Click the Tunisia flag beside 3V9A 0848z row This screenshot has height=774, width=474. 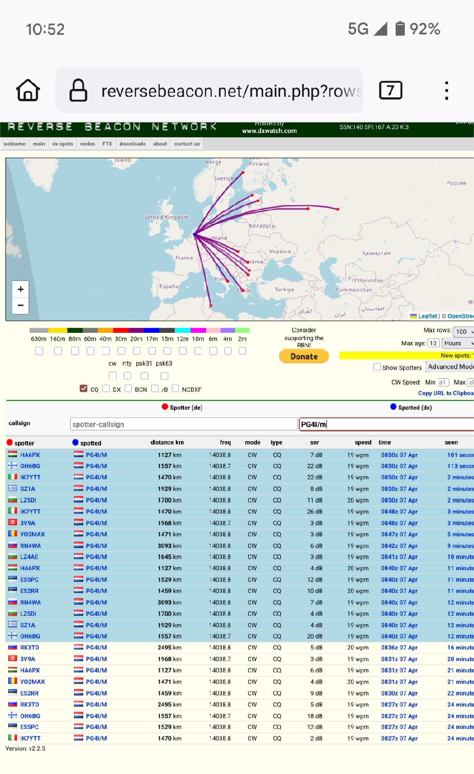13,522
